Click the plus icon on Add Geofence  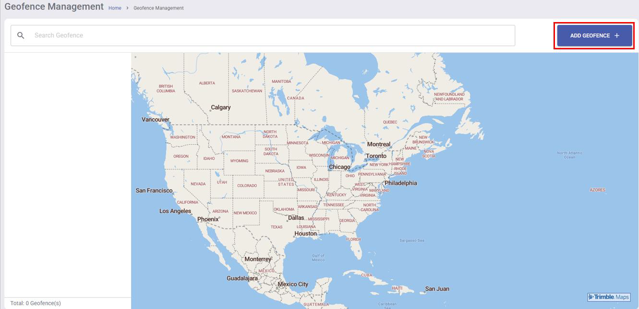click(617, 35)
